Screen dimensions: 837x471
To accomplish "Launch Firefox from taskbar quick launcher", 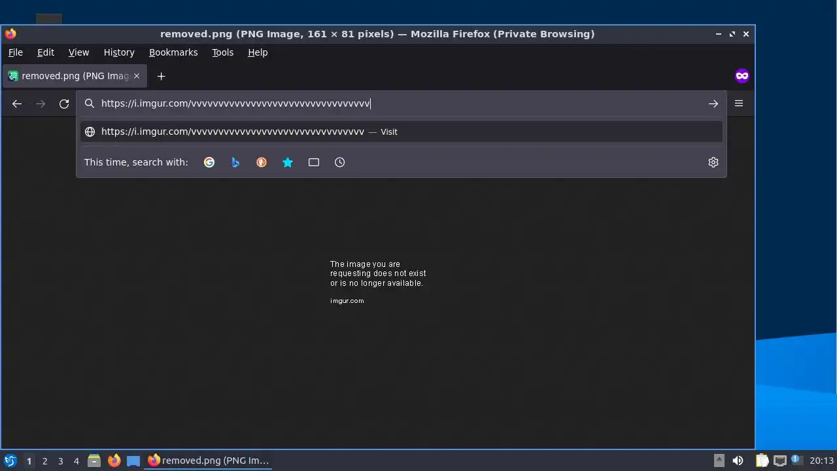I will (114, 461).
